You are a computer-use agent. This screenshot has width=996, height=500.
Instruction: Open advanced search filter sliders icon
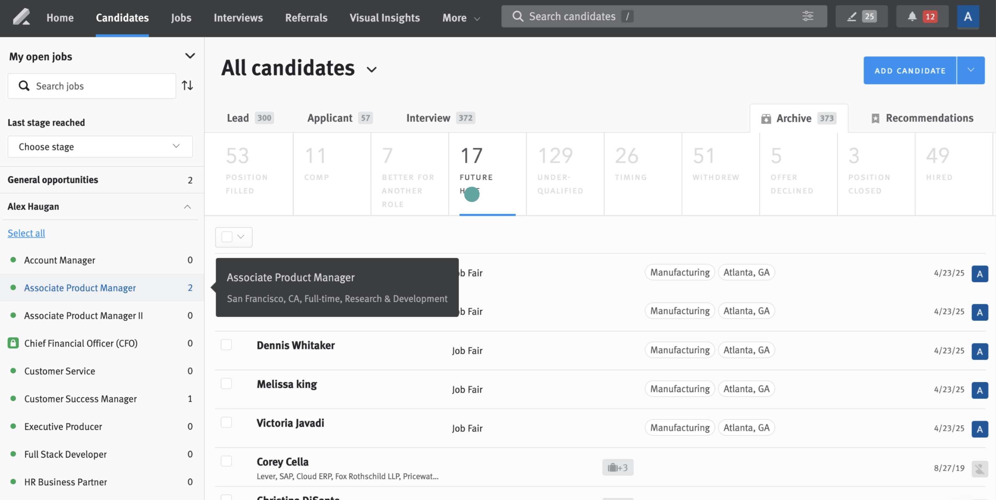click(807, 16)
